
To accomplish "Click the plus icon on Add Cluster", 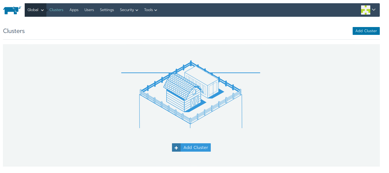I will click(x=176, y=148).
